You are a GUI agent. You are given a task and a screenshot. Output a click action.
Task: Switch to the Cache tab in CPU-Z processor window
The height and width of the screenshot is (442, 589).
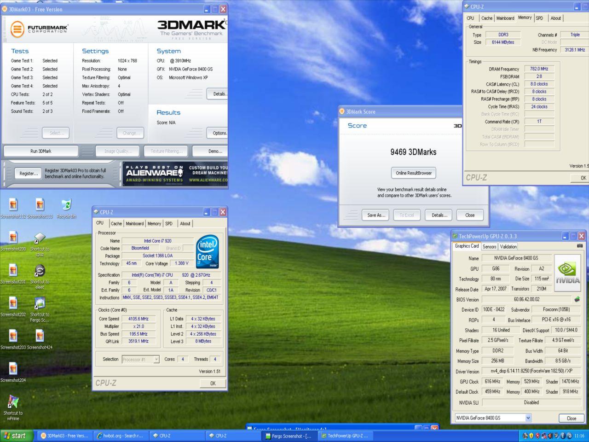point(116,223)
